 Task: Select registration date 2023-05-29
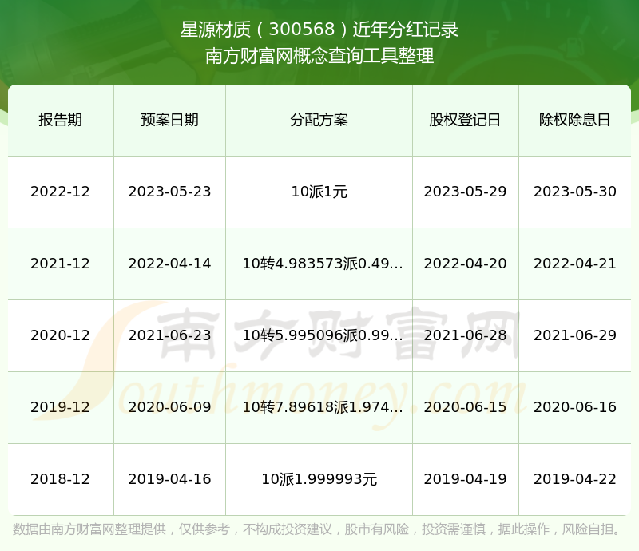click(465, 192)
